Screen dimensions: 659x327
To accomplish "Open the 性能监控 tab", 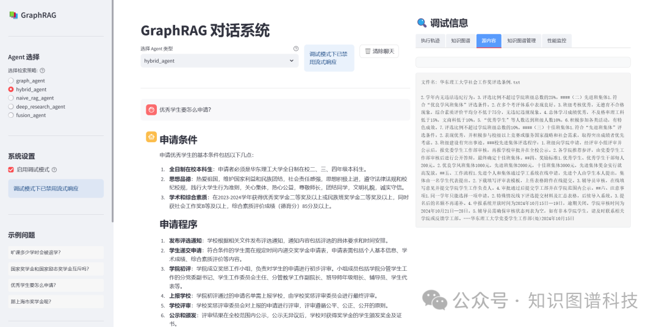I will coord(556,41).
